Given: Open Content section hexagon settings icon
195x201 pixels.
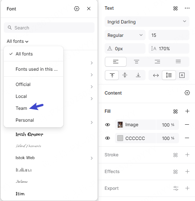Looking at the screenshot, I should pyautogui.click(x=187, y=93).
